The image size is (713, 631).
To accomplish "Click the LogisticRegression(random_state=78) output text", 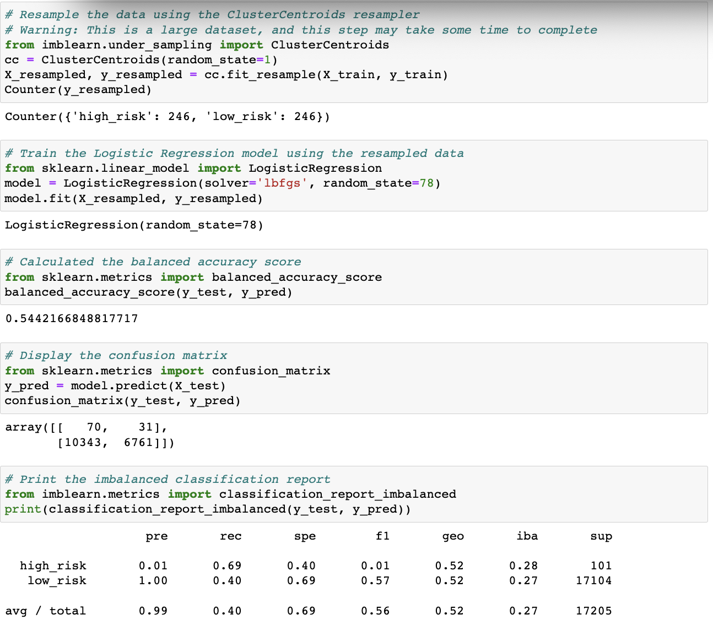I will click(134, 225).
